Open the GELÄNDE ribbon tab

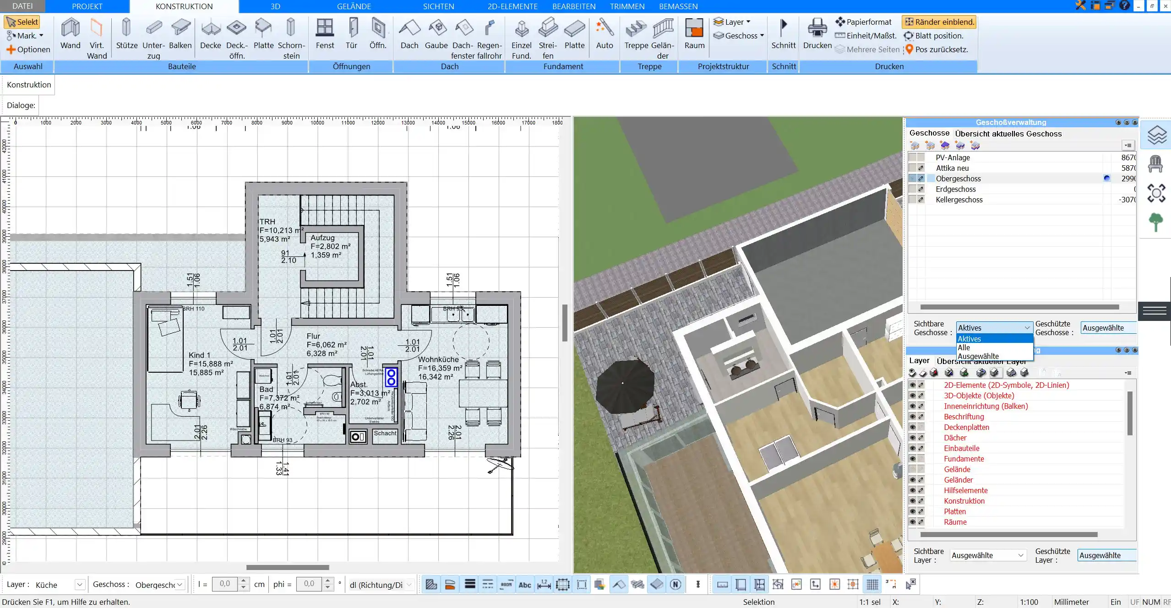353,6
